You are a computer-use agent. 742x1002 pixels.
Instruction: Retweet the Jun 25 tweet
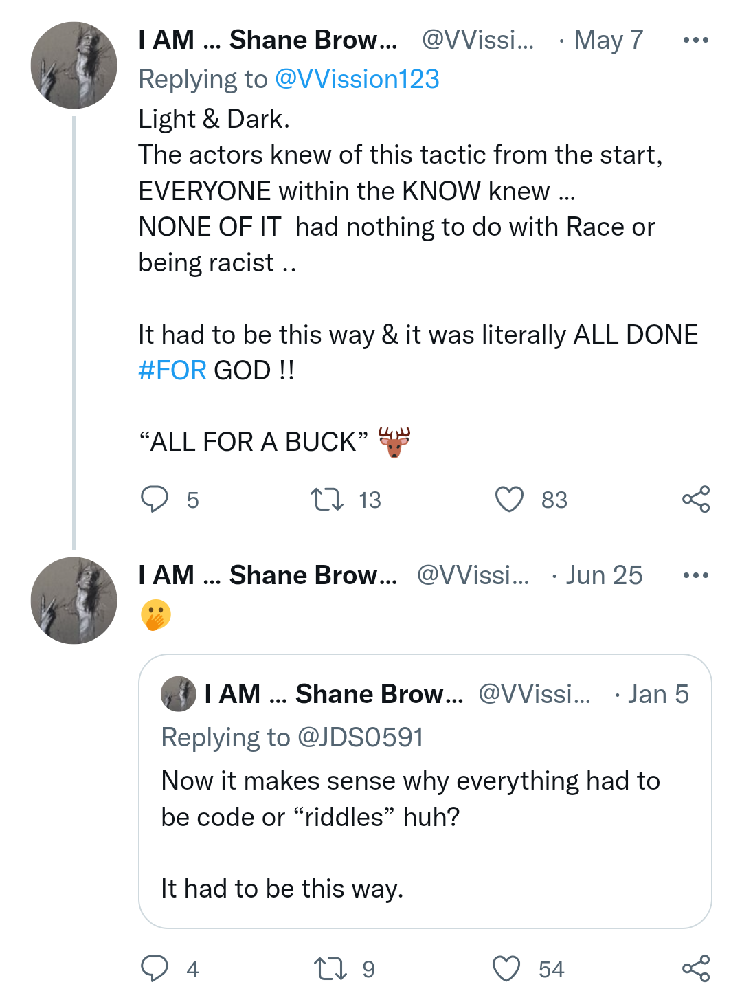330,969
